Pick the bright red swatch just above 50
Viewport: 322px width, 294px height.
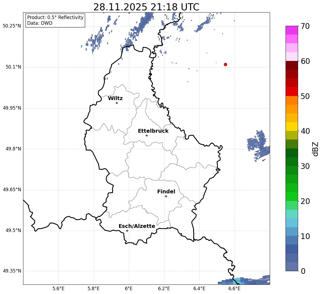coord(292,92)
